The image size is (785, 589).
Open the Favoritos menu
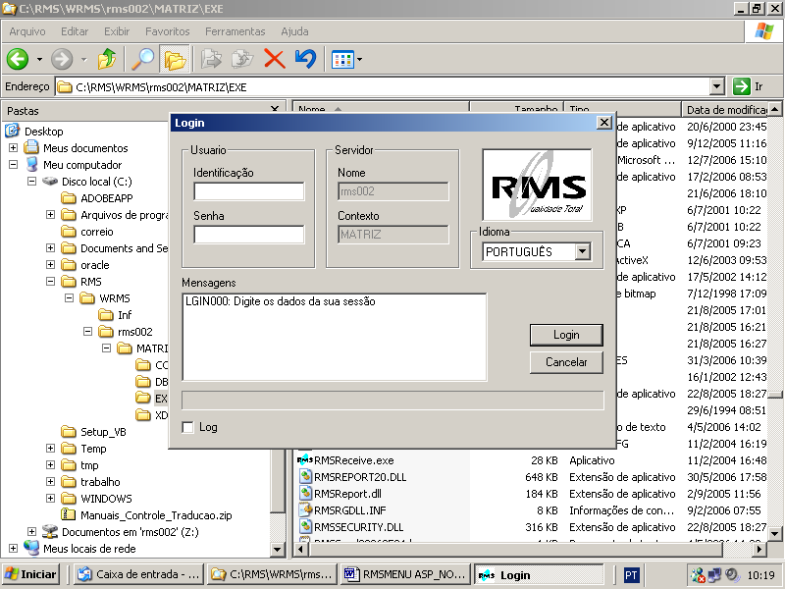point(167,31)
